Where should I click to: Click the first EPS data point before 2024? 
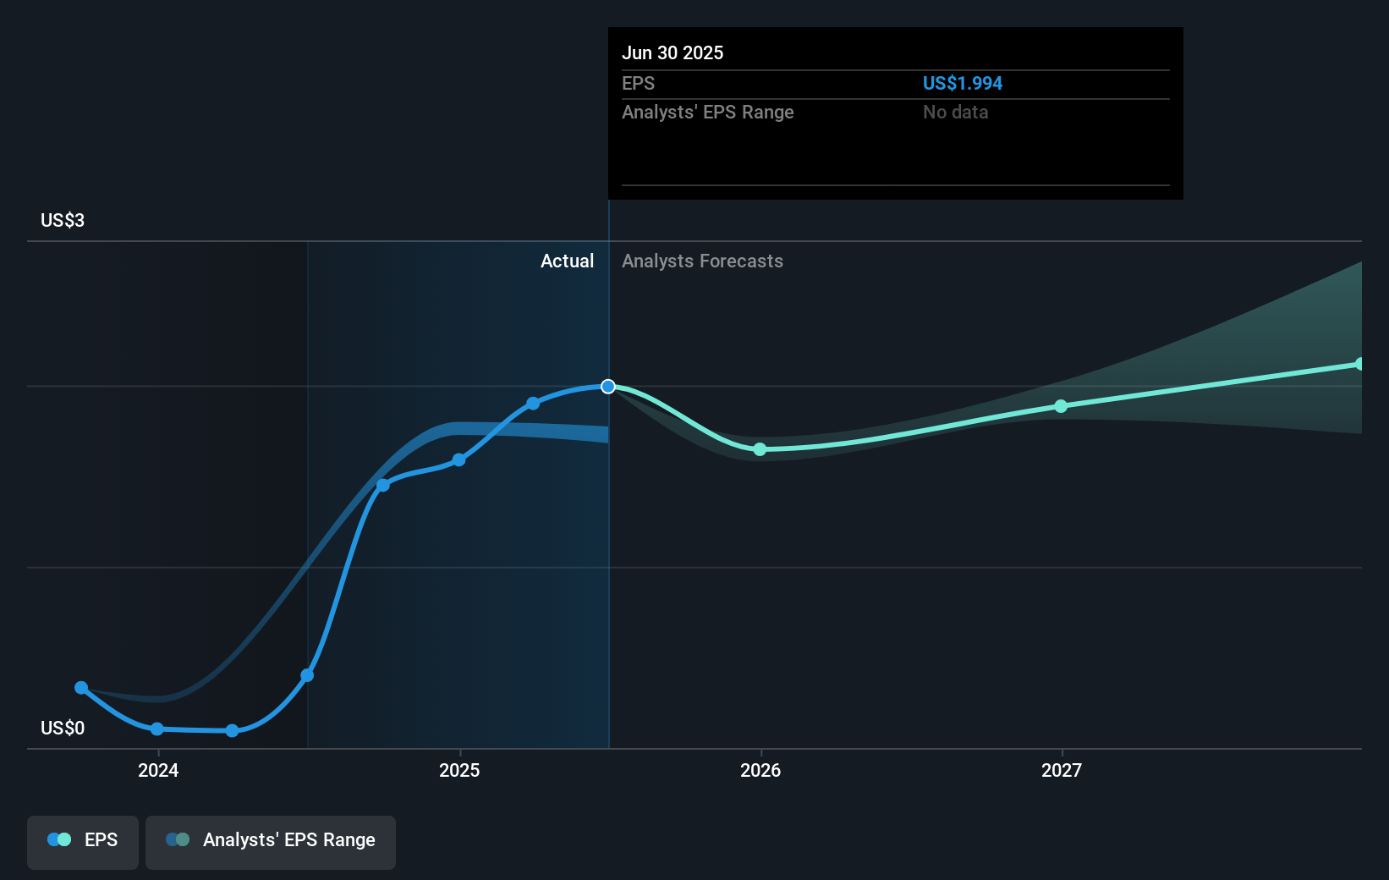pyautogui.click(x=81, y=688)
